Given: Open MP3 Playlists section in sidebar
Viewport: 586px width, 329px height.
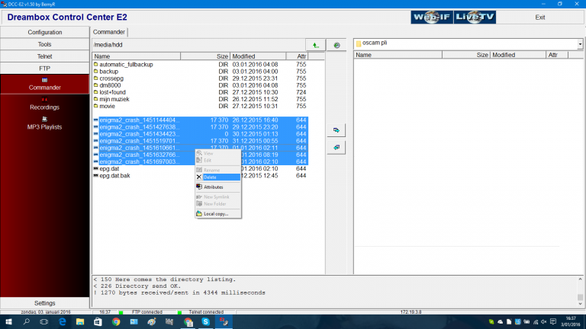Looking at the screenshot, I should [44, 123].
